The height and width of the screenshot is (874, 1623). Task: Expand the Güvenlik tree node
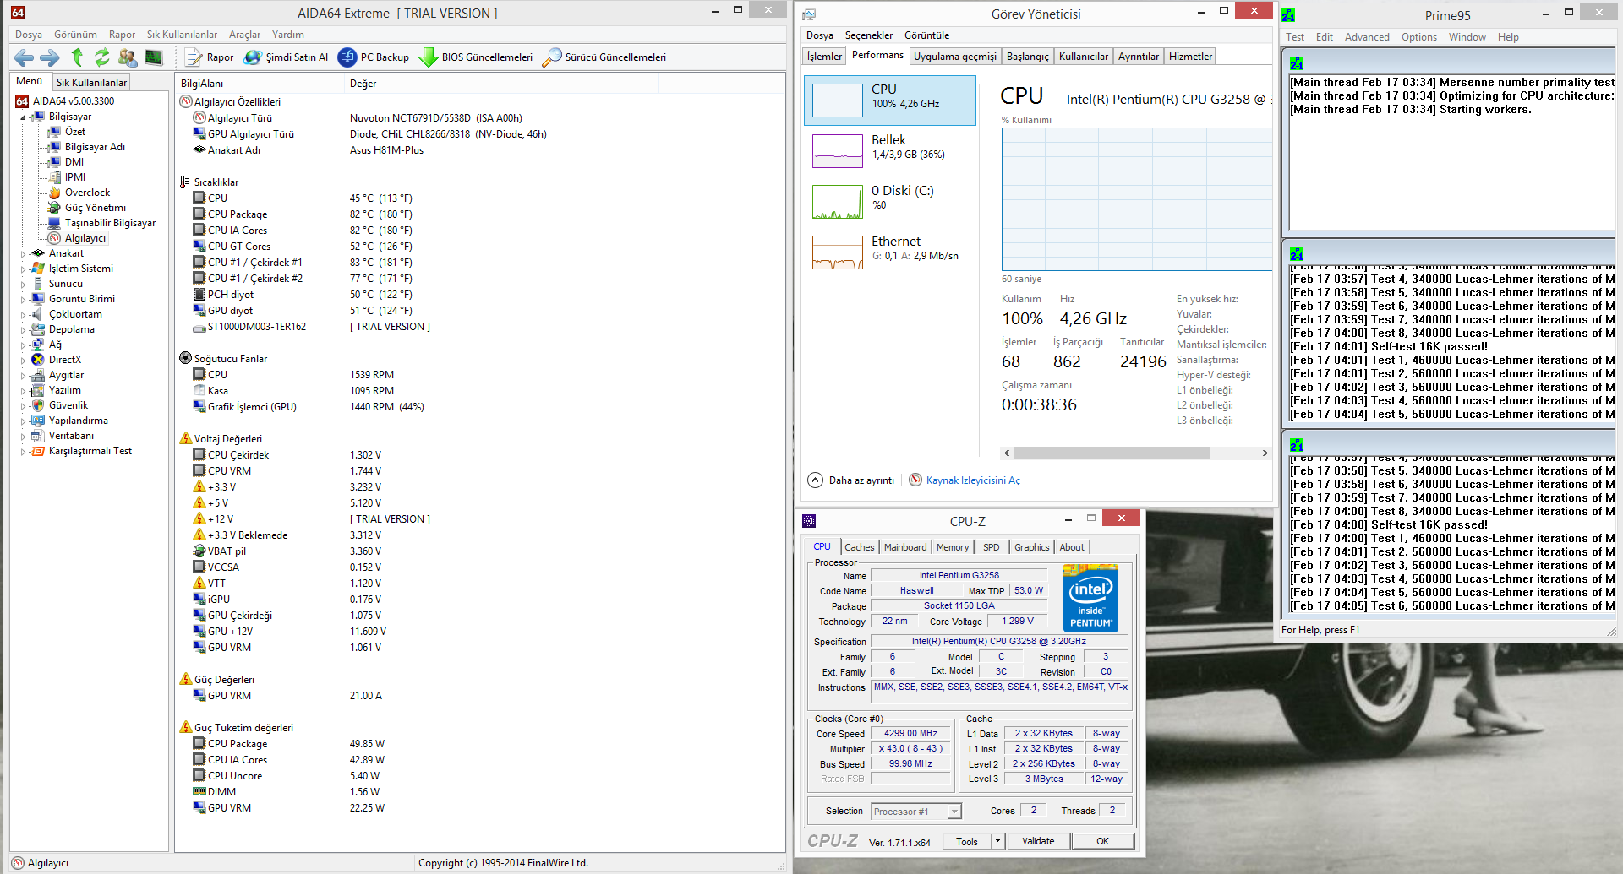pos(23,405)
